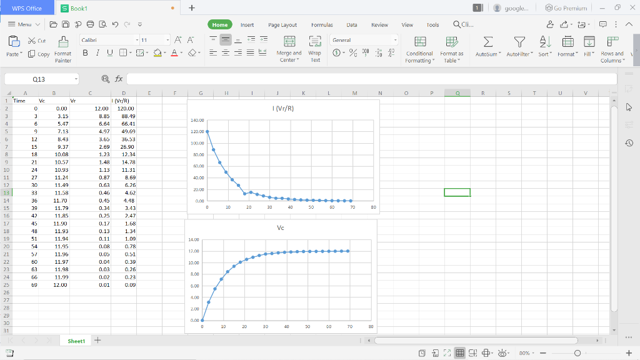Print the spreadsheet using the printer icon

click(90, 24)
